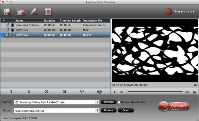This screenshot has width=199, height=121.
Task: Sort by the Duration column header
Action: (49, 20)
